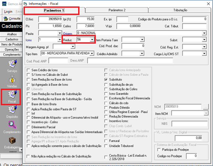213x166 pixels.
Task: Click the Icms label link
Action: [29, 40]
